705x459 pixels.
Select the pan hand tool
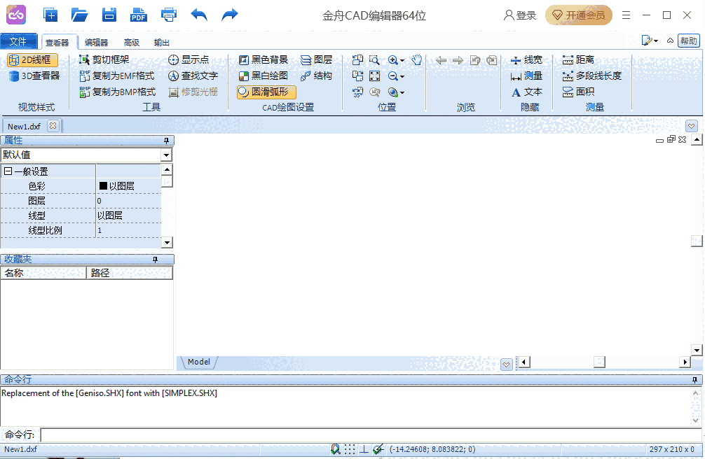coord(417,60)
